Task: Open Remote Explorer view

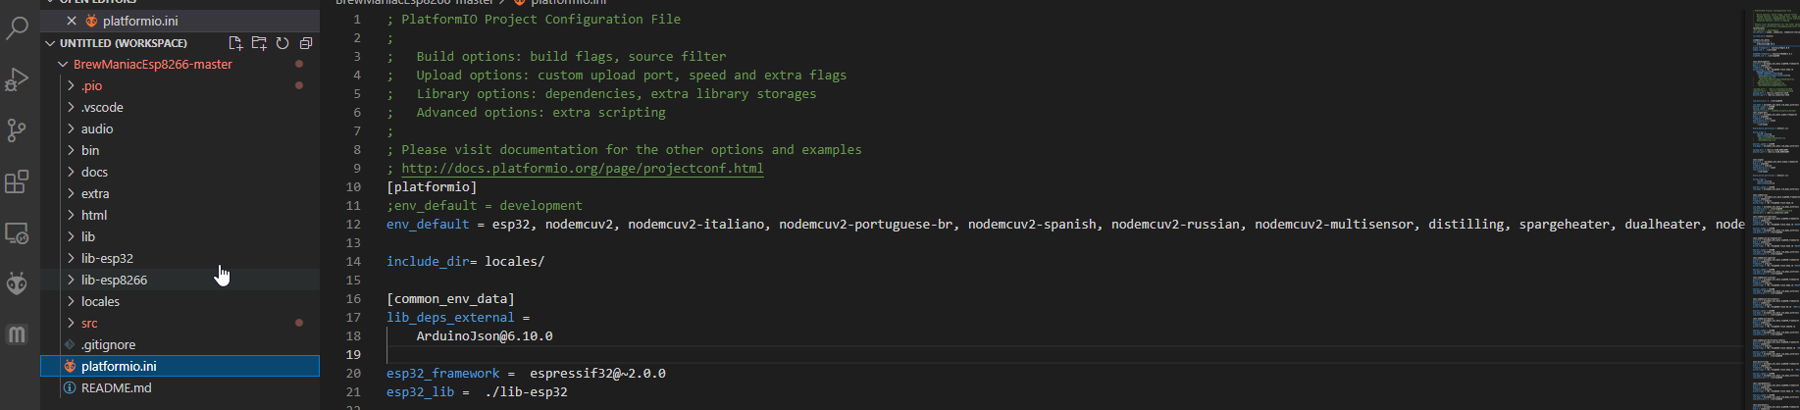Action: point(17,233)
